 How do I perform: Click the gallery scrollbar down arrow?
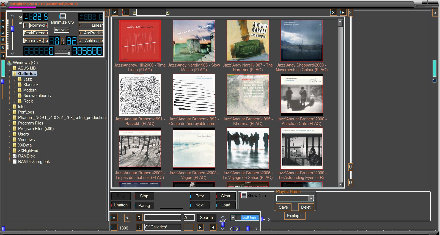tap(340, 185)
